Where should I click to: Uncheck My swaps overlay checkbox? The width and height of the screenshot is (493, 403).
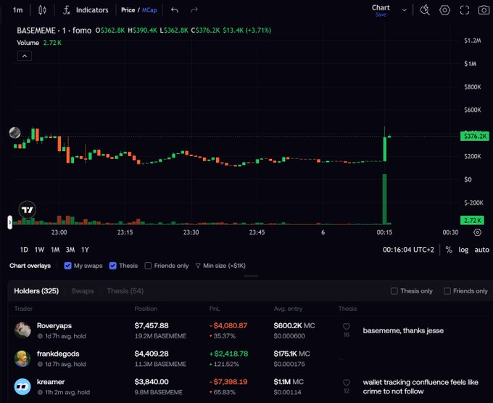click(x=67, y=266)
